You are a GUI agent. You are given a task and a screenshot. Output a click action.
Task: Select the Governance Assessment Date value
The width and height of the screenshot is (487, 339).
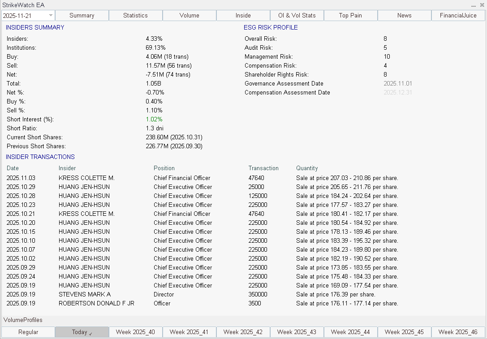tap(398, 83)
